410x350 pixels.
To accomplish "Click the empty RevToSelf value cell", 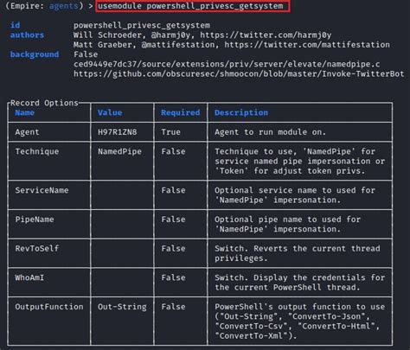I will [x=122, y=253].
